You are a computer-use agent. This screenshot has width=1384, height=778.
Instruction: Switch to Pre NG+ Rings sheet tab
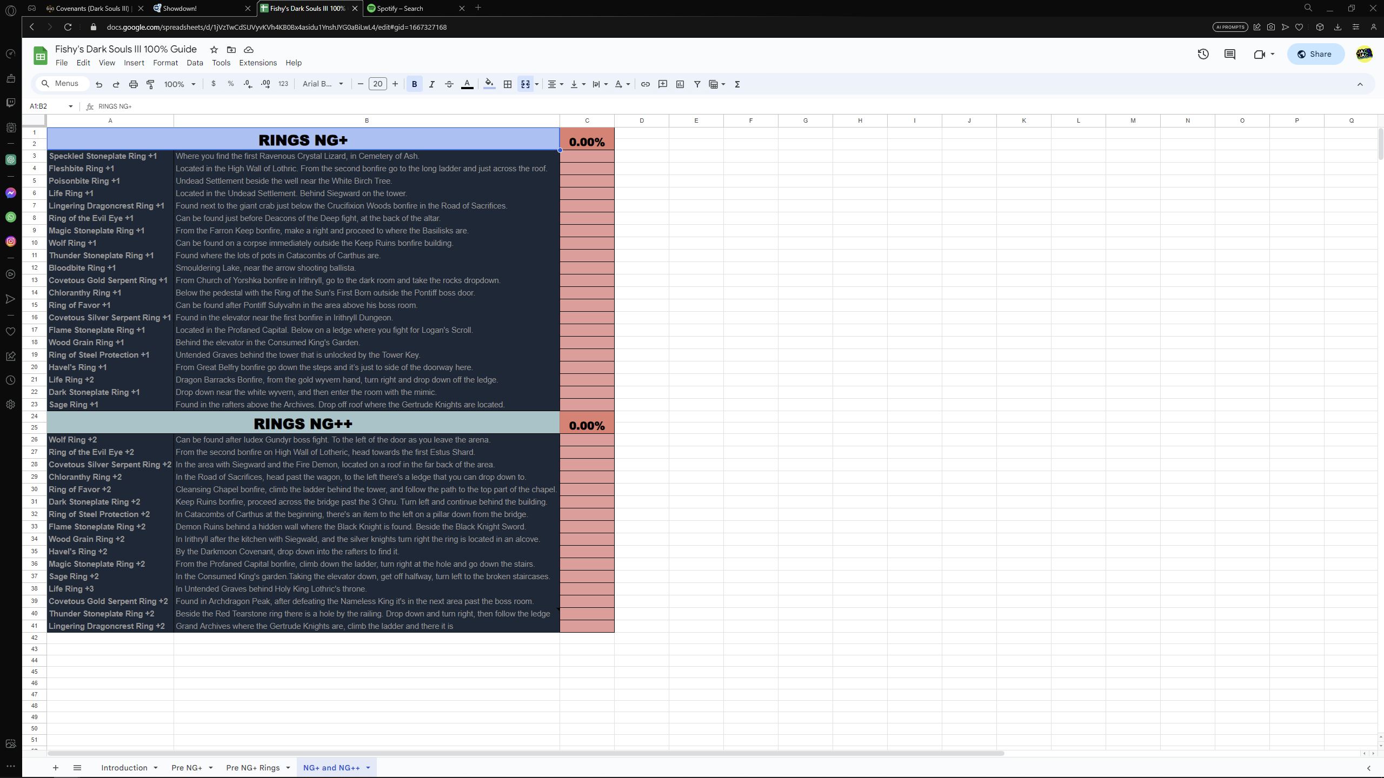pyautogui.click(x=252, y=768)
